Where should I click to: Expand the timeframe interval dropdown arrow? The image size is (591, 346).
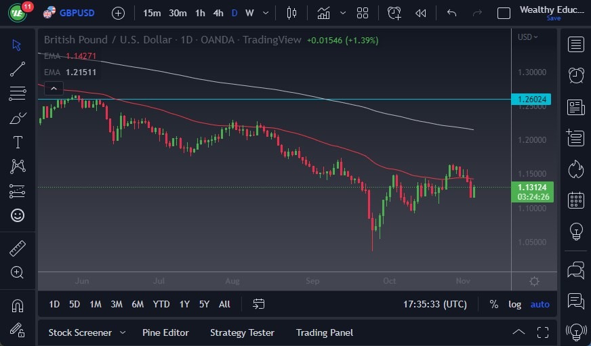tap(265, 13)
